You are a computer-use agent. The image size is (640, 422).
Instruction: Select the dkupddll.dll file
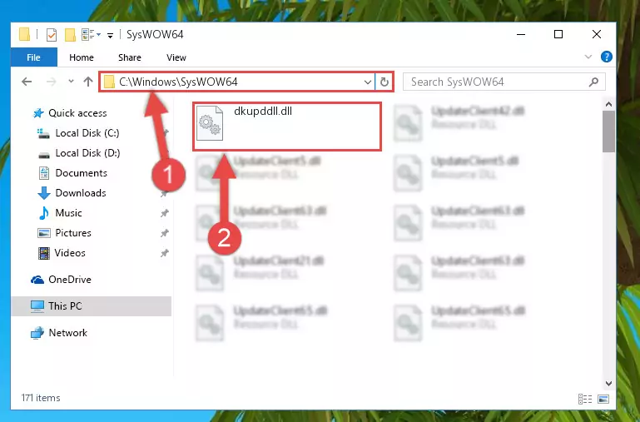click(x=287, y=127)
